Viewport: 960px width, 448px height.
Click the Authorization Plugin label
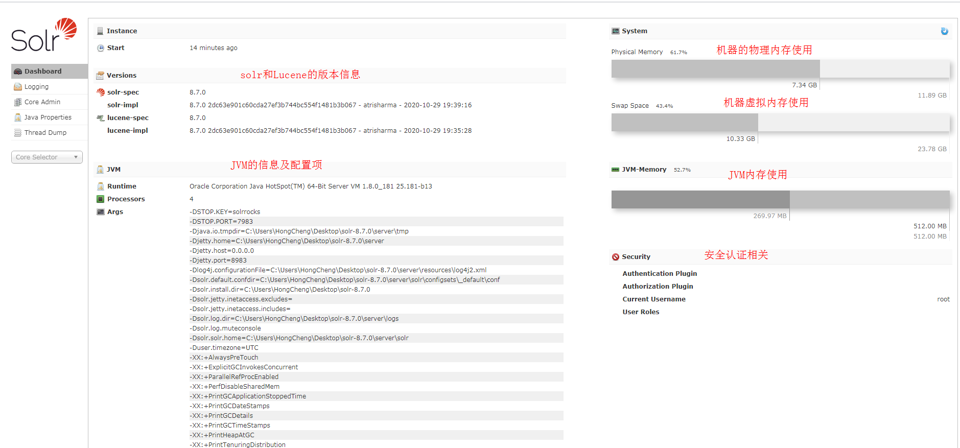[658, 287]
